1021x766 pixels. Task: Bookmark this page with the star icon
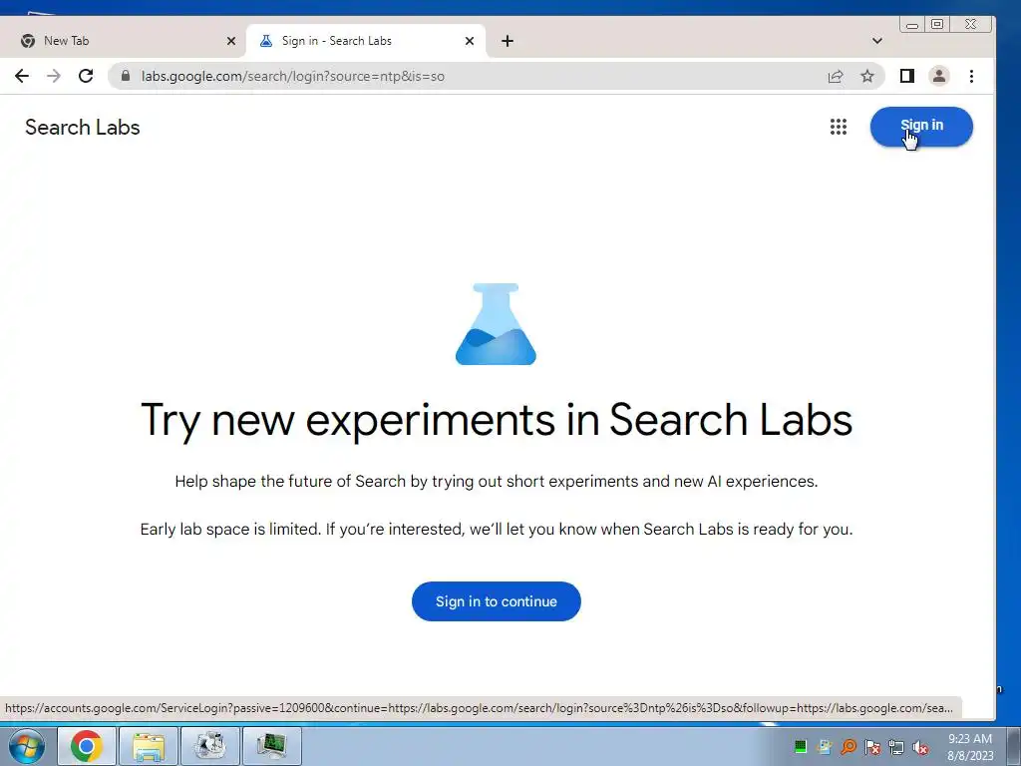pos(867,76)
